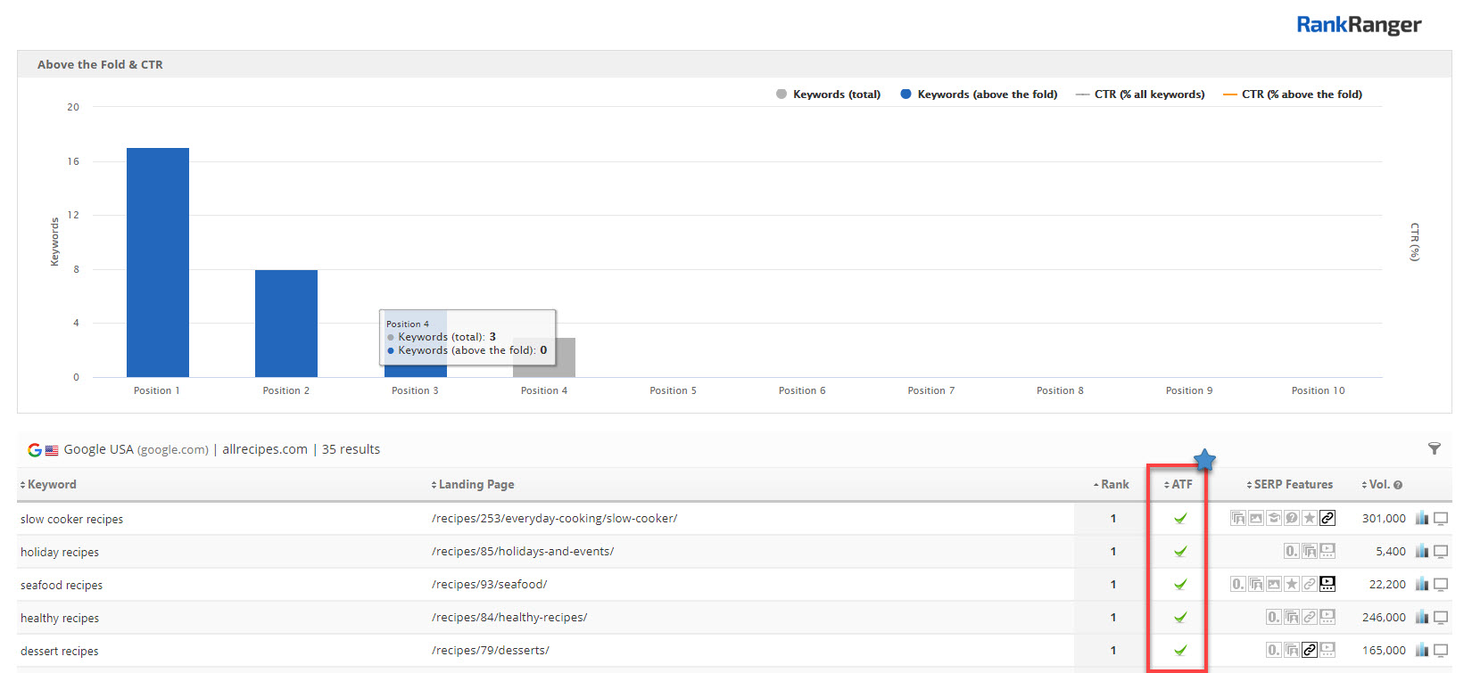Click the monitor icon in holiday recipes row

click(x=1441, y=552)
